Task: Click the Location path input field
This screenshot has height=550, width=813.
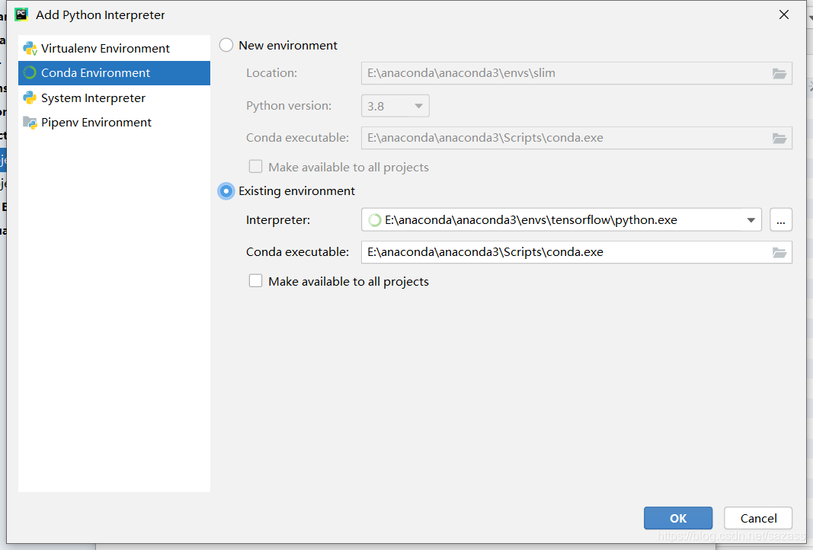Action: click(x=577, y=73)
